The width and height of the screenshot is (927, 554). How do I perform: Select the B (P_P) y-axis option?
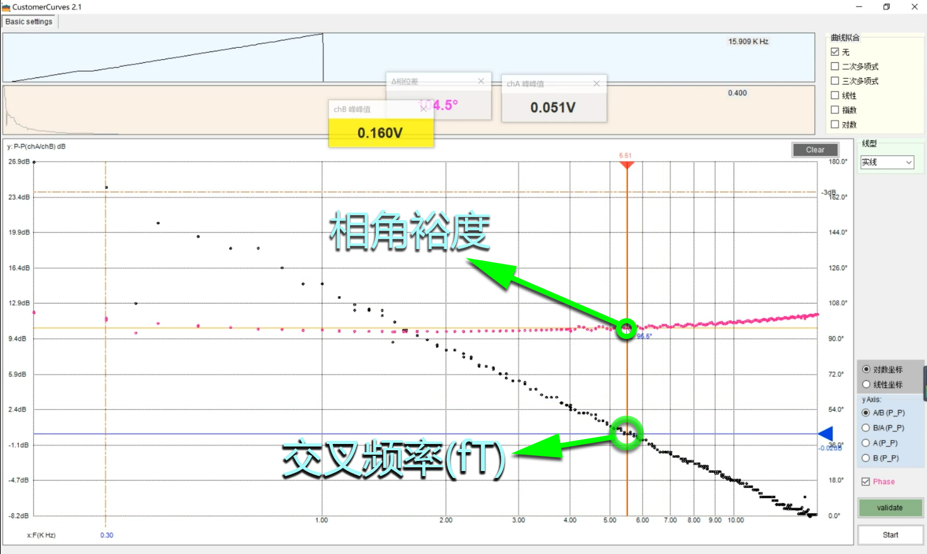pos(866,458)
